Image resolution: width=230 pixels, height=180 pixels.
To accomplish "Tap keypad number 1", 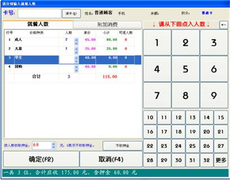I will 157,43.
